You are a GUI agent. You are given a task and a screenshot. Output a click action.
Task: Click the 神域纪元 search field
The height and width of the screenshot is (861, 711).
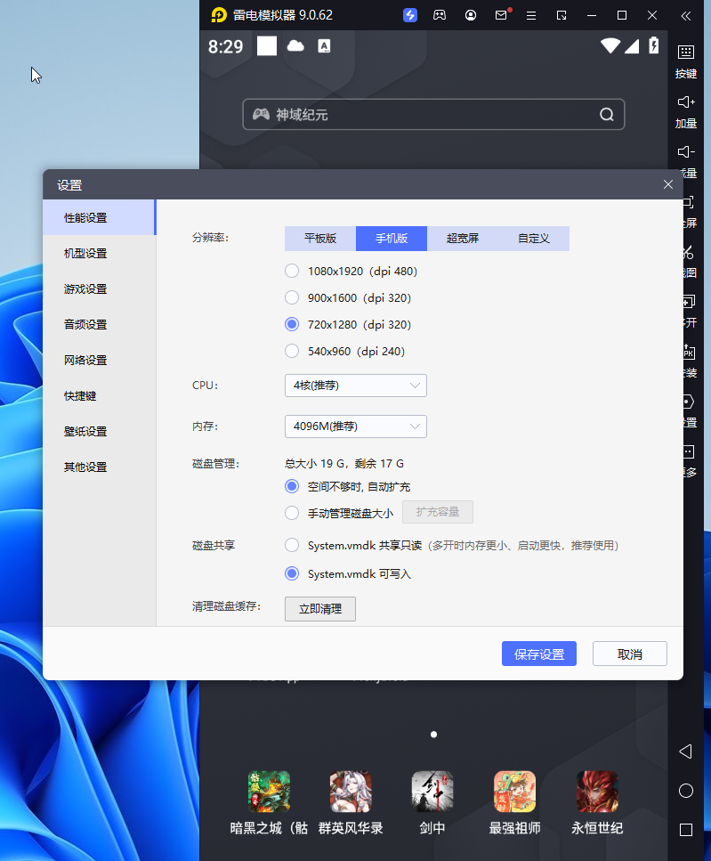click(x=433, y=114)
